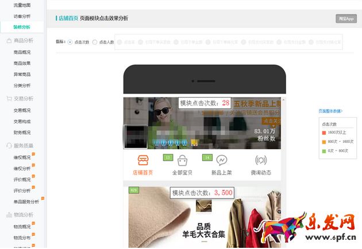Viewport: 362px width, 249px height.
Task: Click the 物流分析 chart icon
Action: point(9,215)
